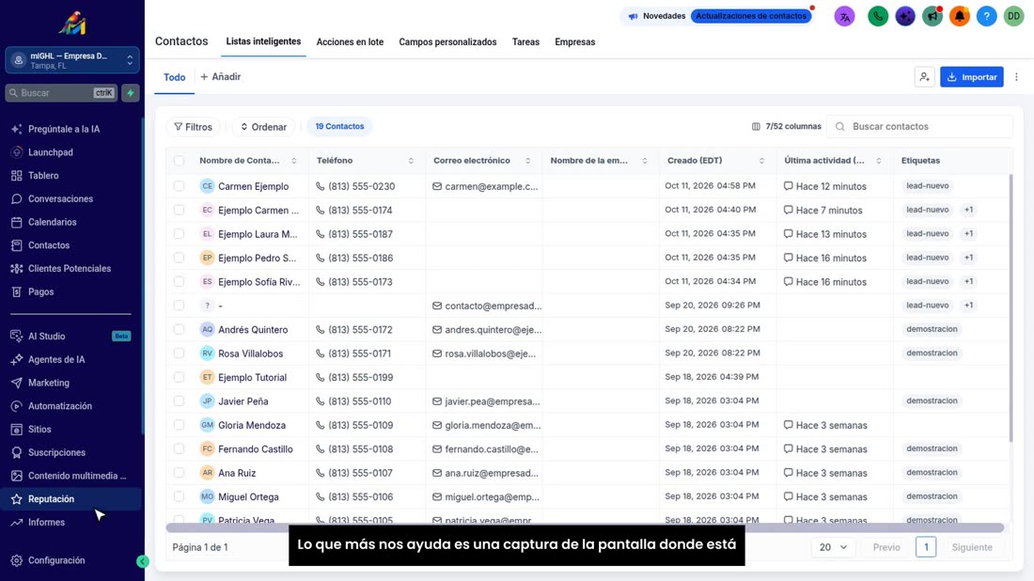1034x581 pixels.
Task: Open the purple language translate icon
Action: [x=844, y=16]
